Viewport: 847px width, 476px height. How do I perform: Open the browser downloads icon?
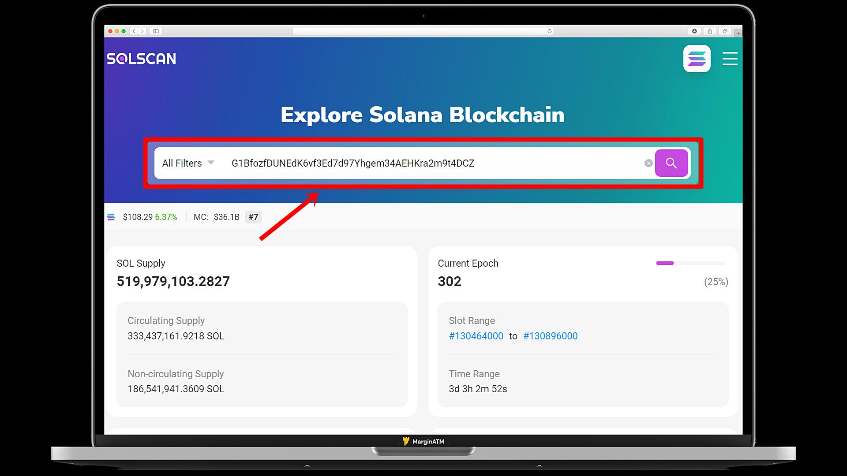point(694,31)
